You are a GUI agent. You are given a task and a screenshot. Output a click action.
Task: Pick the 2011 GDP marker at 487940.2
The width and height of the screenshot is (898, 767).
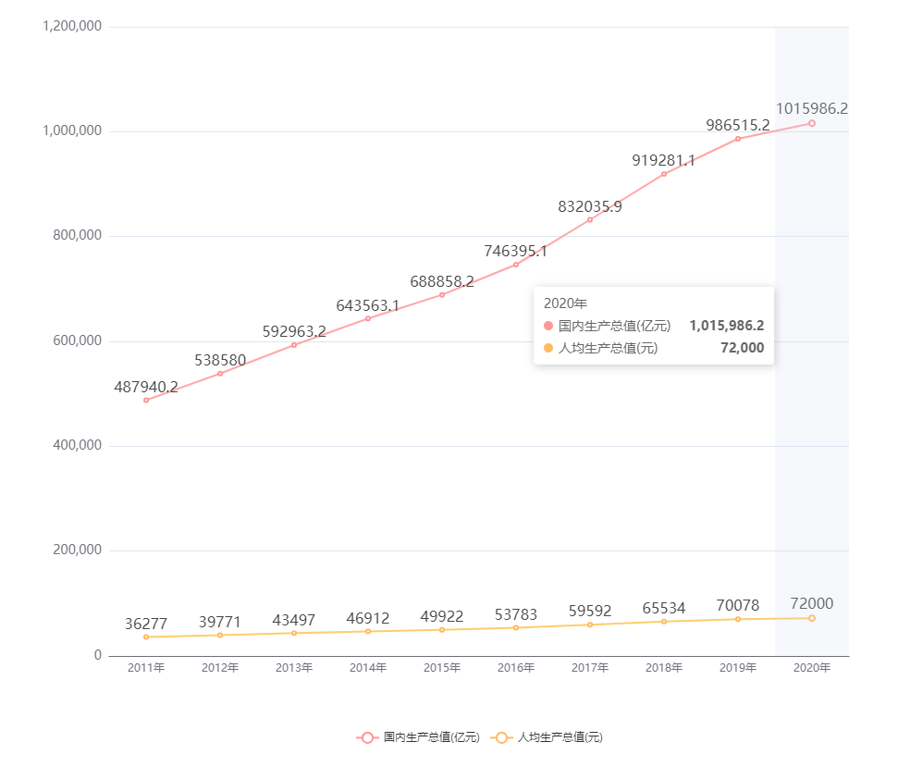[146, 400]
